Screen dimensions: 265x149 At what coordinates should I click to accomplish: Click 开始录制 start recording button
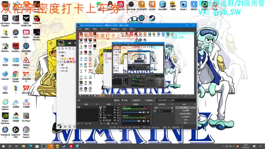[185, 111]
